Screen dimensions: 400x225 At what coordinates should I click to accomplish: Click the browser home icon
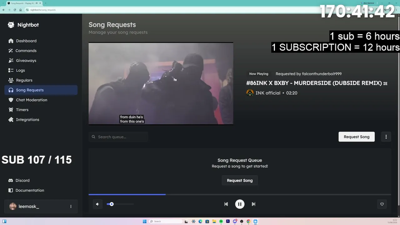[20, 10]
